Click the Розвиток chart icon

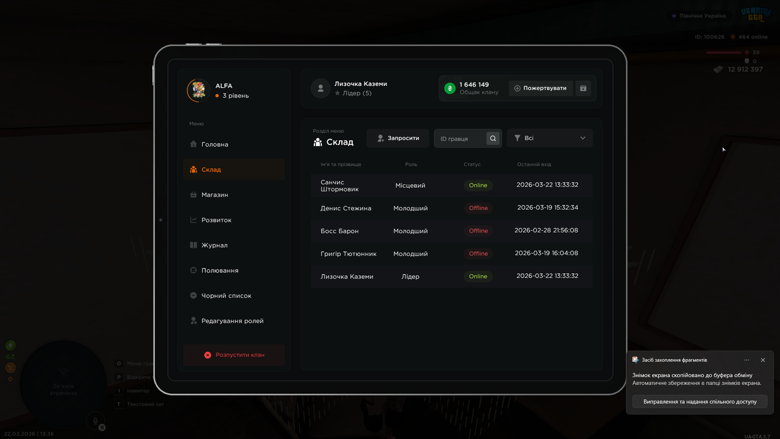(193, 220)
